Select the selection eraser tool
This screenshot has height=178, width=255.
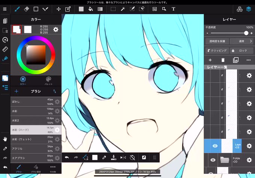click(142, 9)
